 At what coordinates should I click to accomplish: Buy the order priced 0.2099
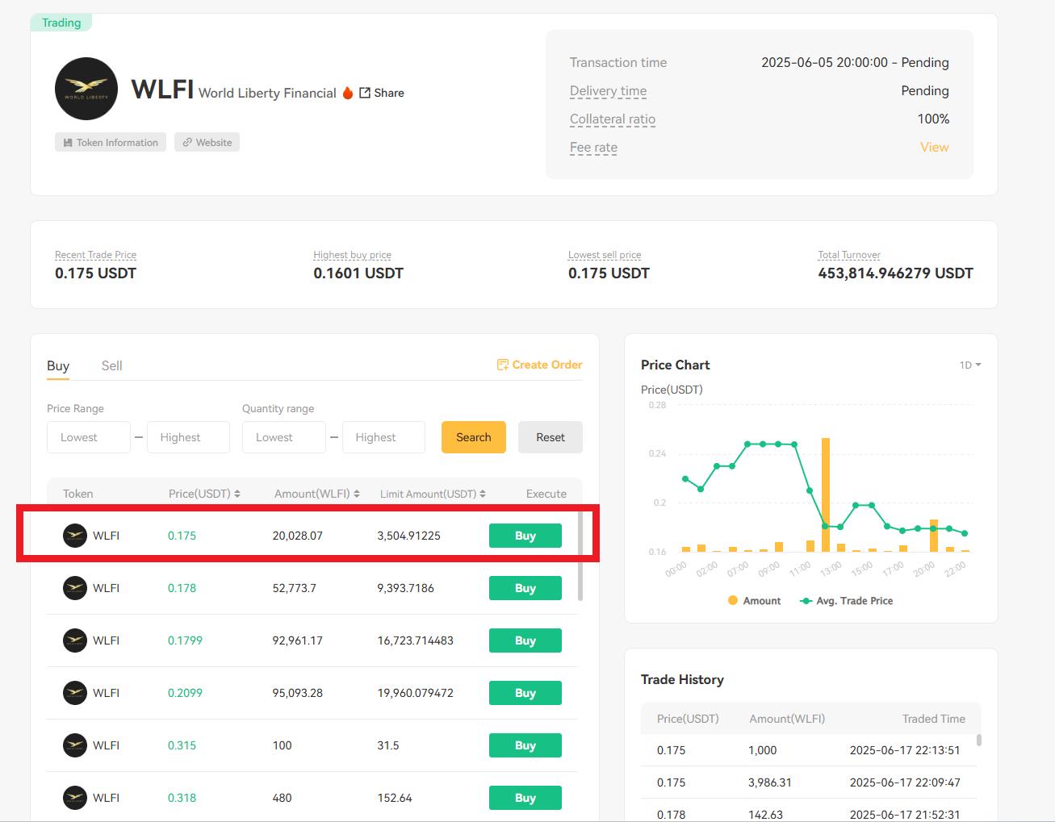(x=525, y=693)
